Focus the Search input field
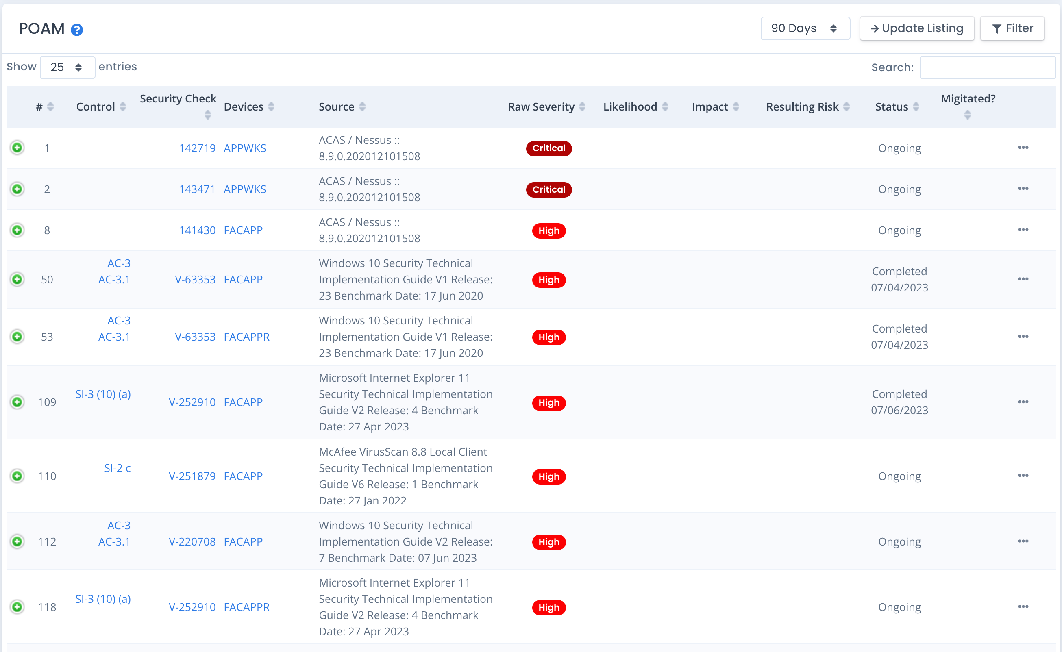 [987, 67]
